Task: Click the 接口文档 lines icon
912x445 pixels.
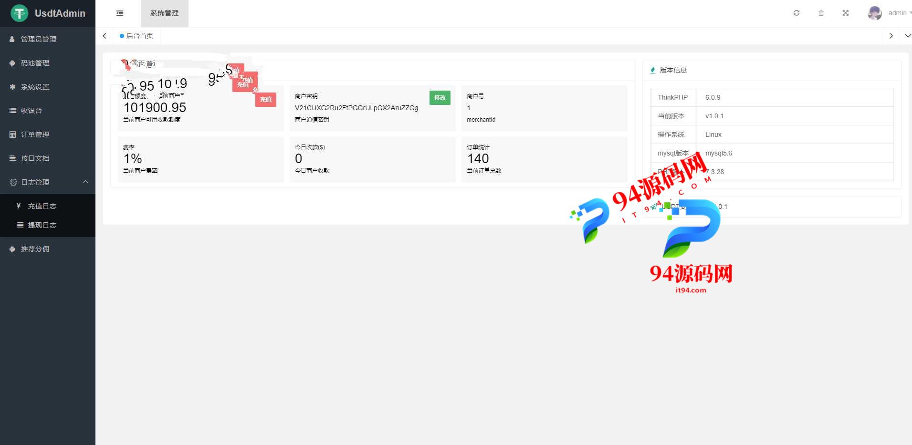Action: (12, 158)
